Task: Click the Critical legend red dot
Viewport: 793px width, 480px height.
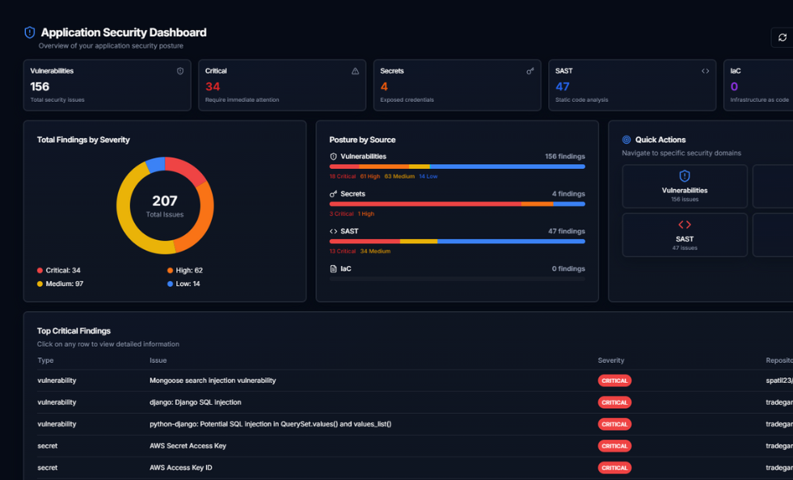Action: [40, 271]
